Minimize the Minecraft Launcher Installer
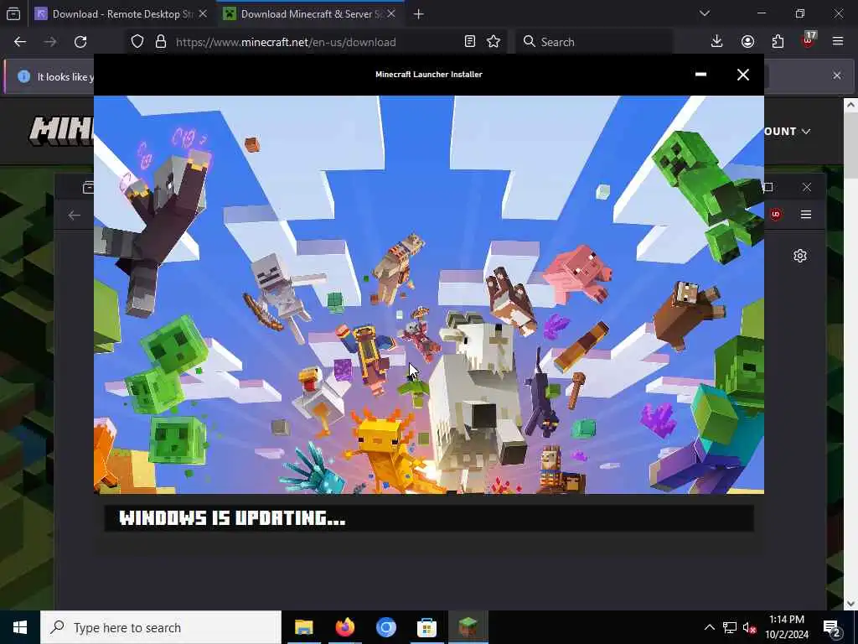The height and width of the screenshot is (644, 858). click(x=701, y=75)
